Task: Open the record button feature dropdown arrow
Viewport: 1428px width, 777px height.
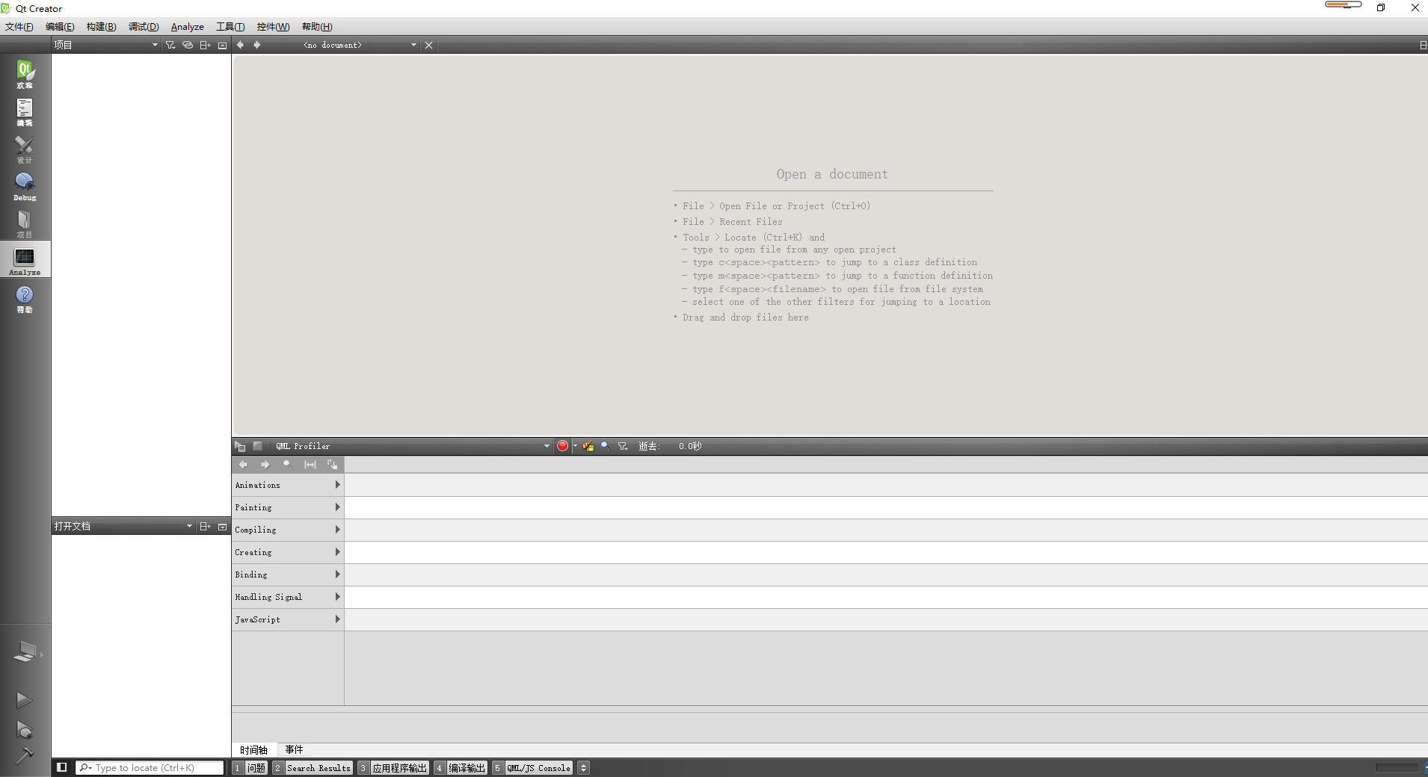Action: pos(575,446)
